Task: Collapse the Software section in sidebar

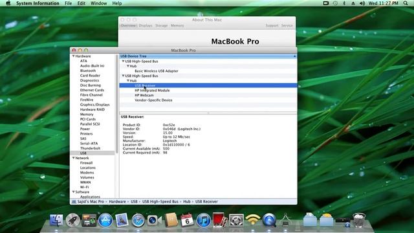Action: pos(73,192)
